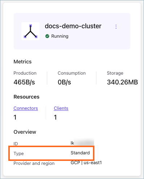Click the Standard type value
The height and width of the screenshot is (179, 144).
(x=80, y=153)
